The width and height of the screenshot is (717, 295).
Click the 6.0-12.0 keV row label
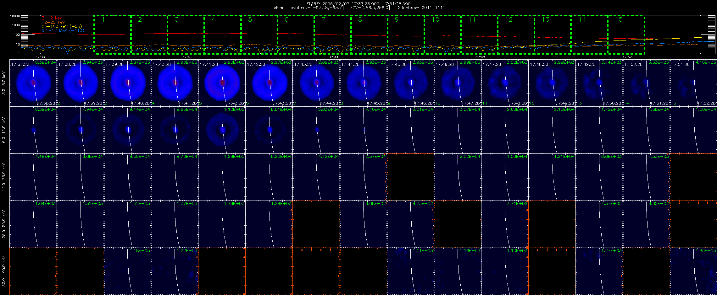click(4, 130)
